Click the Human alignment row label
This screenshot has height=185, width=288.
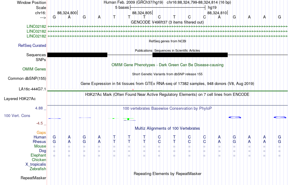point(40,137)
